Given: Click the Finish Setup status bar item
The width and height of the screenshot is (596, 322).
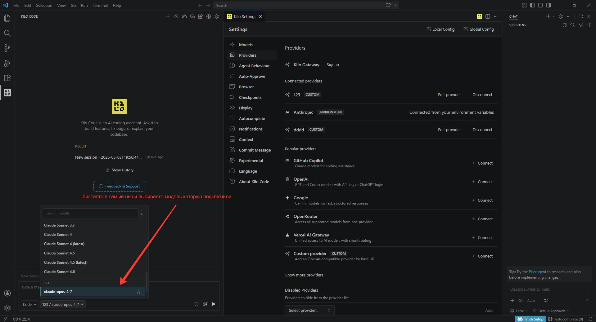Looking at the screenshot, I should pos(531,319).
